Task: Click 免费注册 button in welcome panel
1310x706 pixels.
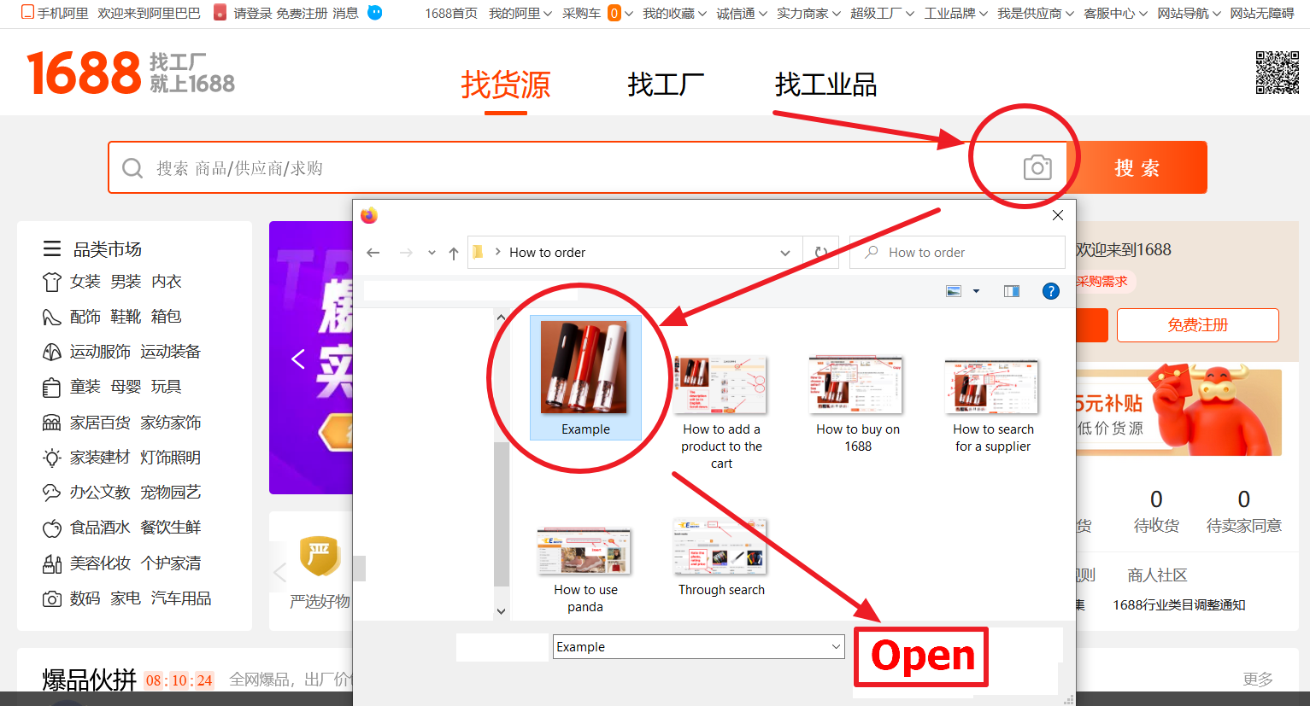Action: click(x=1197, y=325)
